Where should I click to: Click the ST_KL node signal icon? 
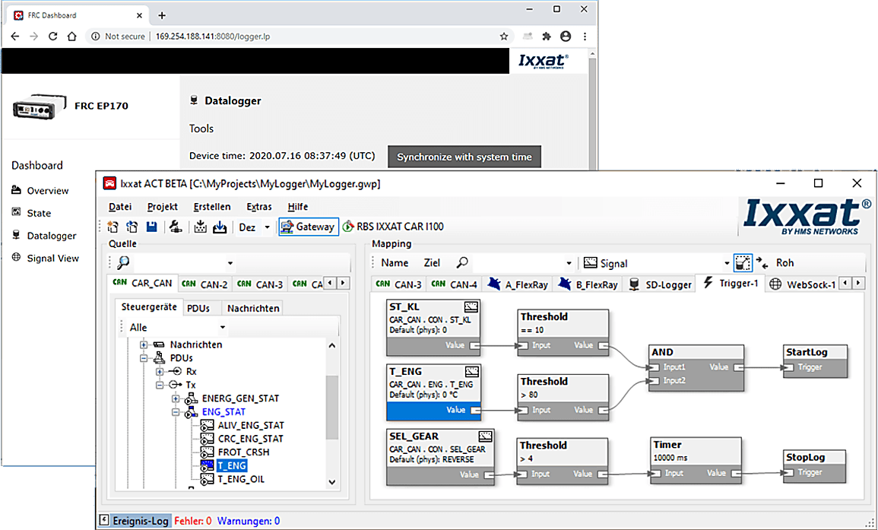point(471,306)
